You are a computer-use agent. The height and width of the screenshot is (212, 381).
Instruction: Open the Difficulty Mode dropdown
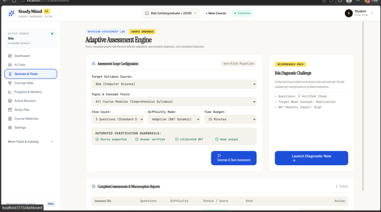click(174, 120)
